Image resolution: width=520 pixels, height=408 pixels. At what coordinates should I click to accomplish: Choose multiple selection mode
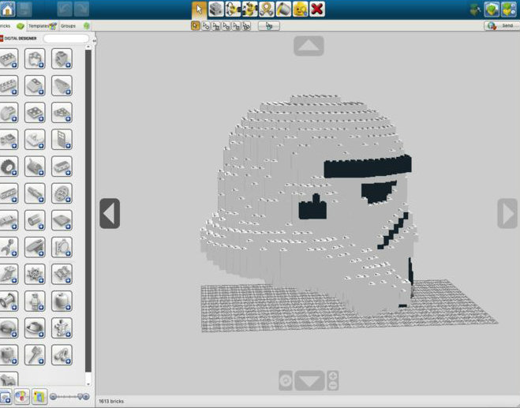point(206,25)
